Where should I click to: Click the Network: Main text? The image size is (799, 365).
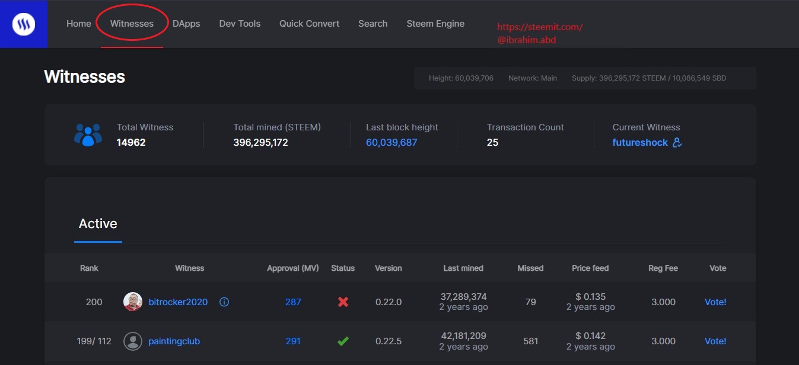tap(533, 78)
